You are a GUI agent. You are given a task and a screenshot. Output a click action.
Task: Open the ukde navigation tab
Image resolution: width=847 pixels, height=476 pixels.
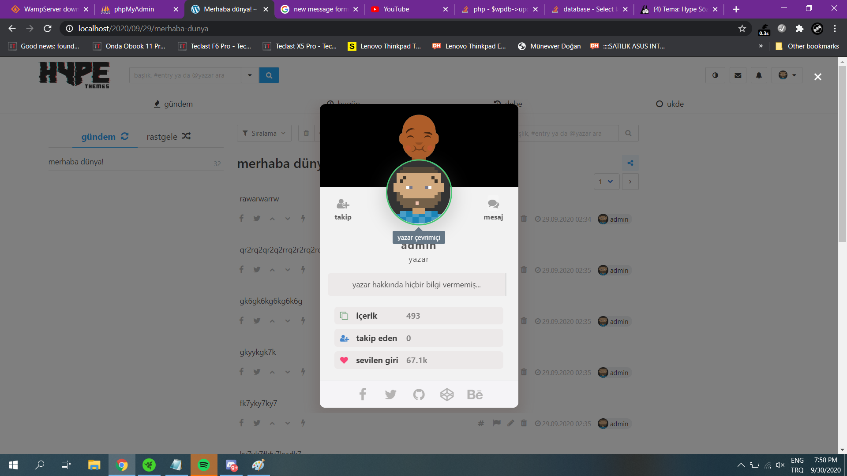point(670,104)
